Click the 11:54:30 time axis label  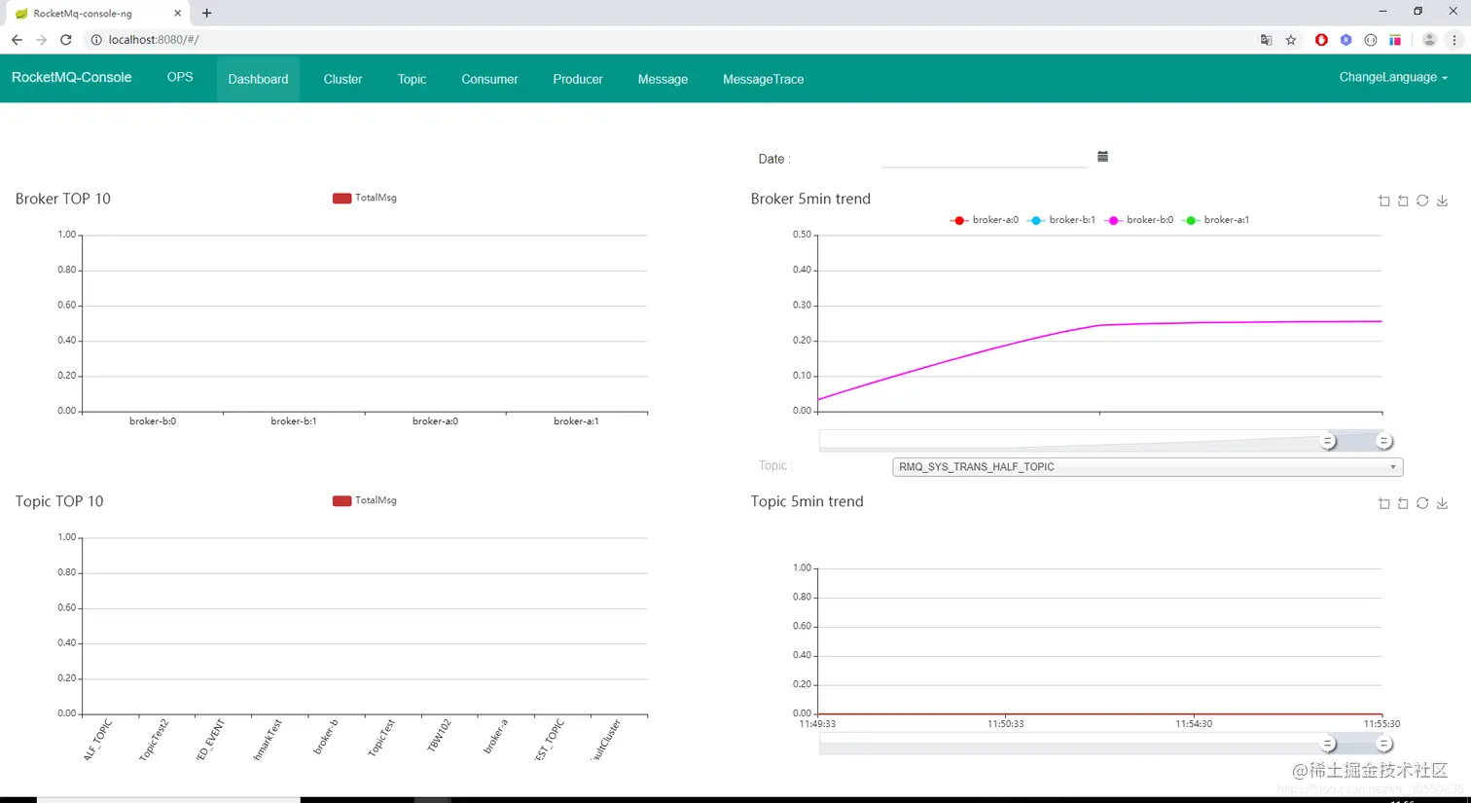tap(1194, 724)
